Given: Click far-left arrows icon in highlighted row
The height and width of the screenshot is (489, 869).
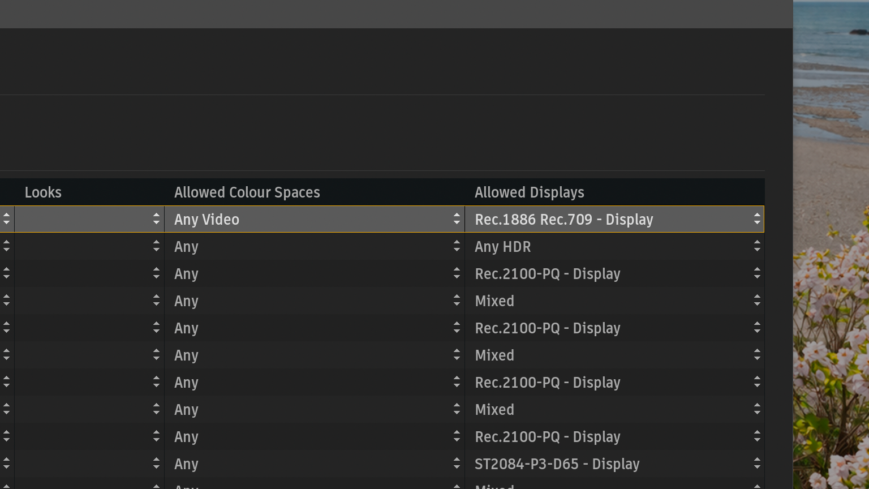Looking at the screenshot, I should pos(6,220).
